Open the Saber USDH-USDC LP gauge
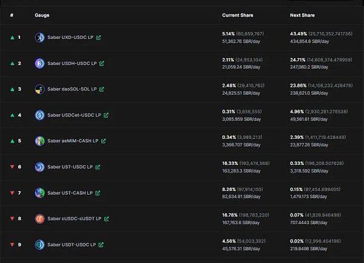 [x=72, y=63]
